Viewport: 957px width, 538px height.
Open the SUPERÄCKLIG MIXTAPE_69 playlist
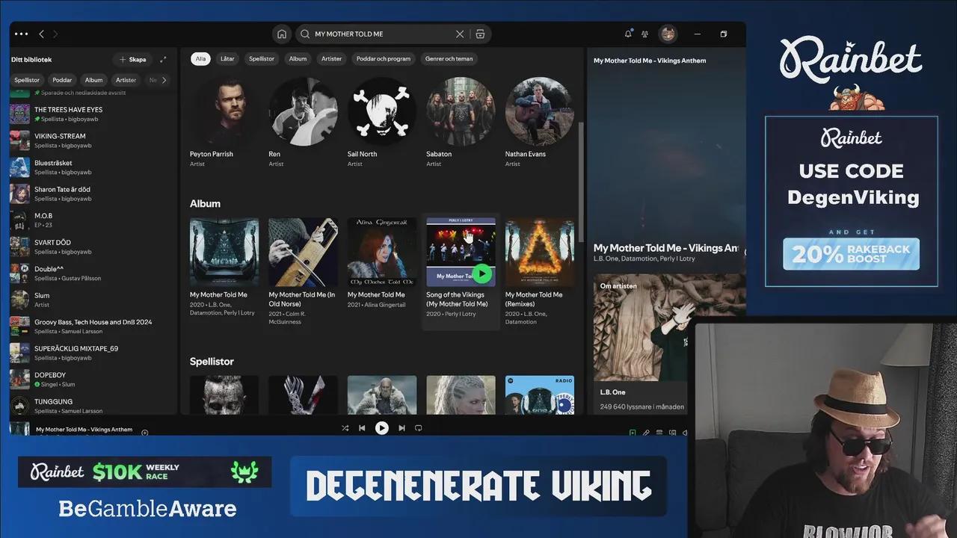[x=93, y=353]
